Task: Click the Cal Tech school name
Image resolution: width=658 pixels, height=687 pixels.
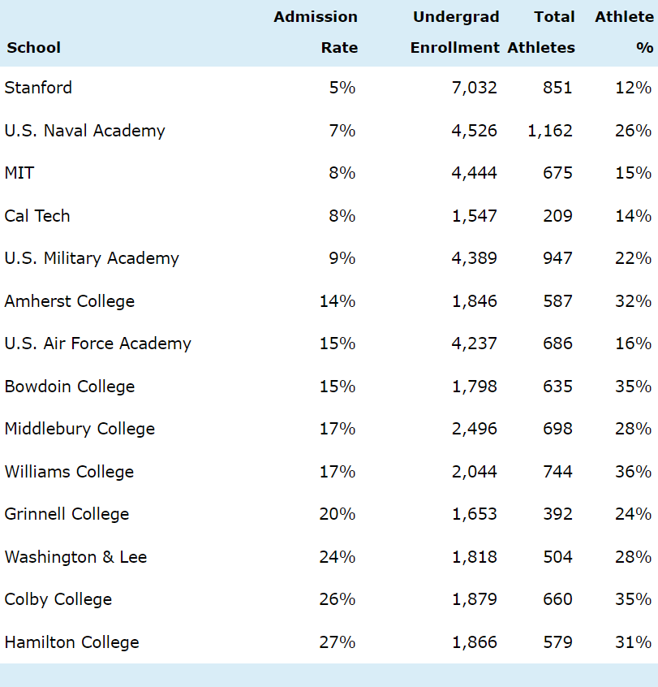Action: [37, 215]
